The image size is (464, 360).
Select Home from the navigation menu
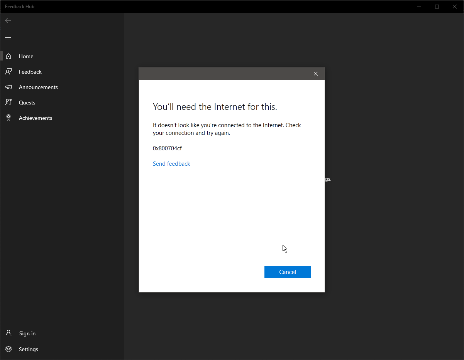(26, 56)
